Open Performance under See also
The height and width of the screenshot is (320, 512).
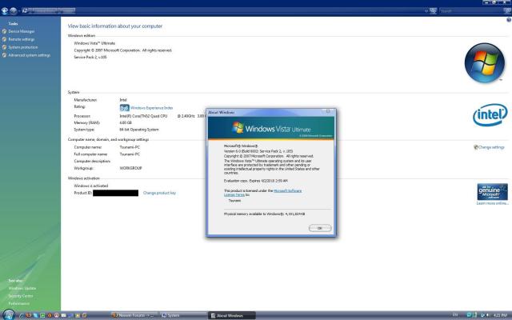pyautogui.click(x=19, y=303)
